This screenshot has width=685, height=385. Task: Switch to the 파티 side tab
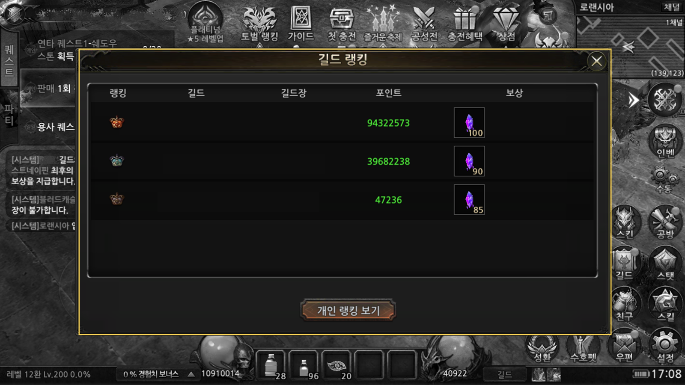click(x=9, y=115)
